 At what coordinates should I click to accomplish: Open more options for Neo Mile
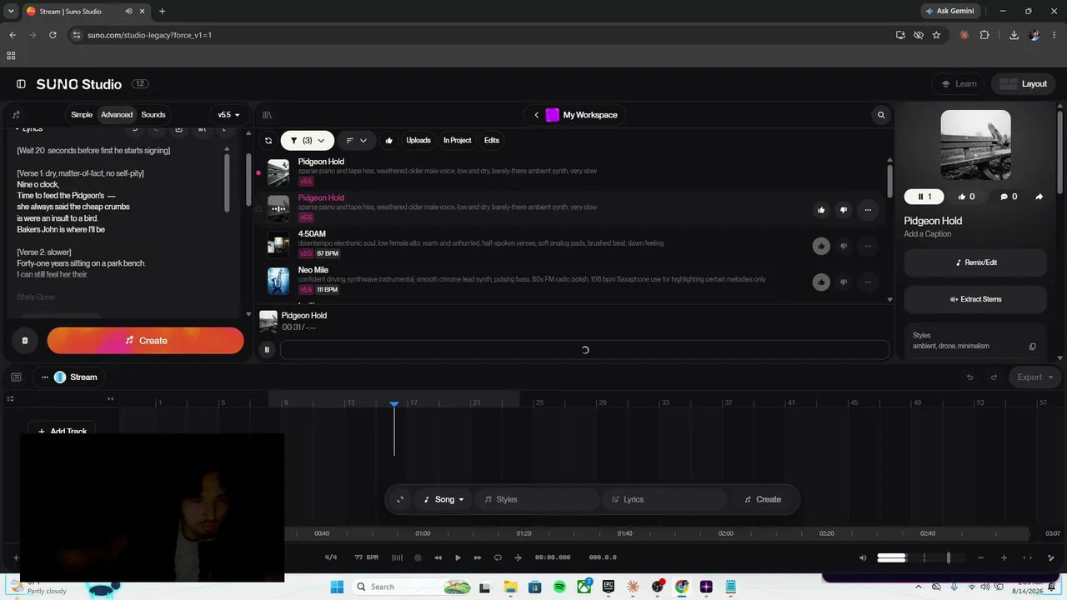point(868,282)
